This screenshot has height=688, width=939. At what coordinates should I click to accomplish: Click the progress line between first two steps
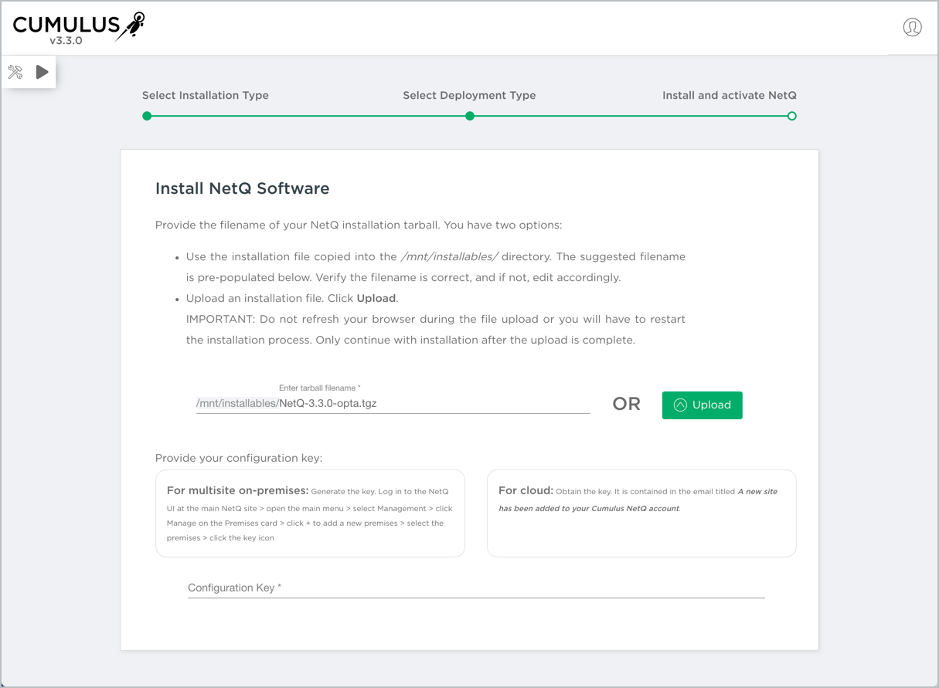tap(308, 116)
